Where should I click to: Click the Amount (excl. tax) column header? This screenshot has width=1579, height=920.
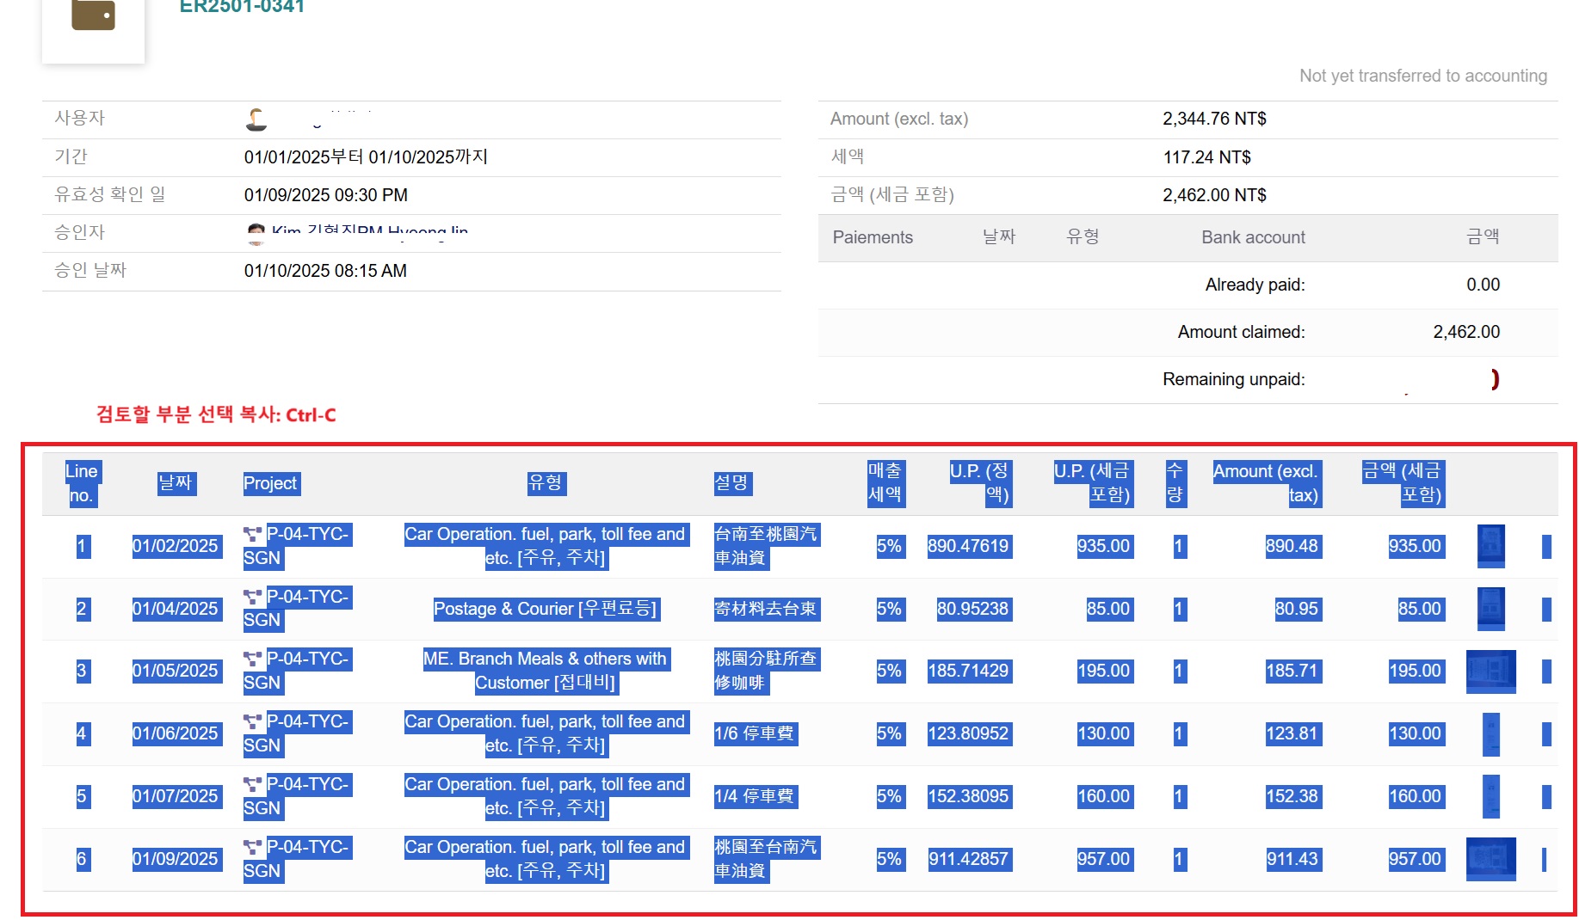click(1265, 483)
